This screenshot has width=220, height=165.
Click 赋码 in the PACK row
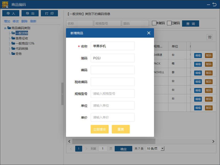click(209, 64)
